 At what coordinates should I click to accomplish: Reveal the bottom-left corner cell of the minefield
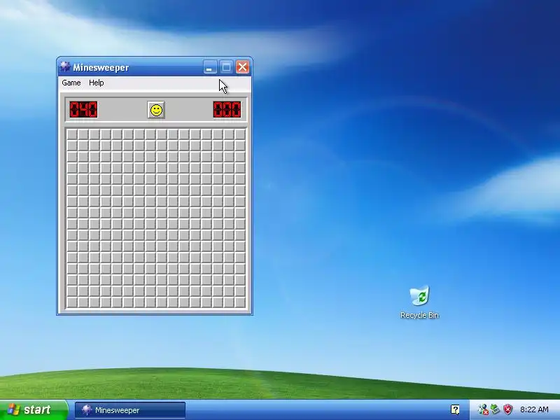click(x=72, y=302)
